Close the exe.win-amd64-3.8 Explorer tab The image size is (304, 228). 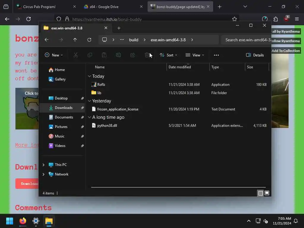click(x=106, y=28)
